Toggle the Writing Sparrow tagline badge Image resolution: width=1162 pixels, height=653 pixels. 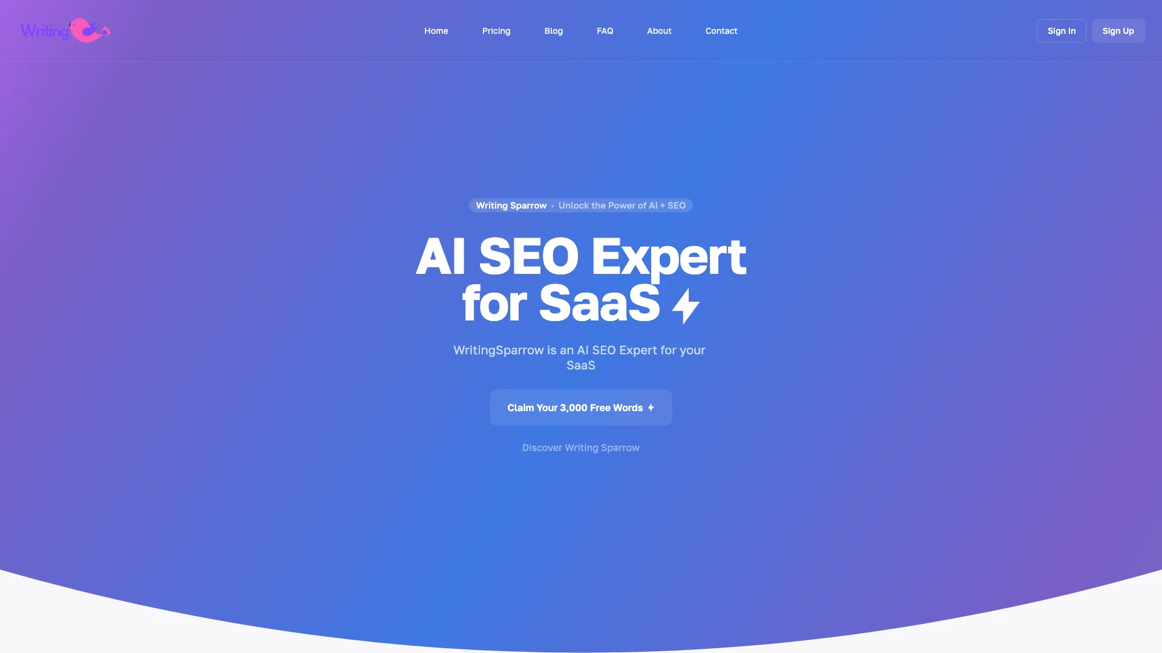[581, 206]
